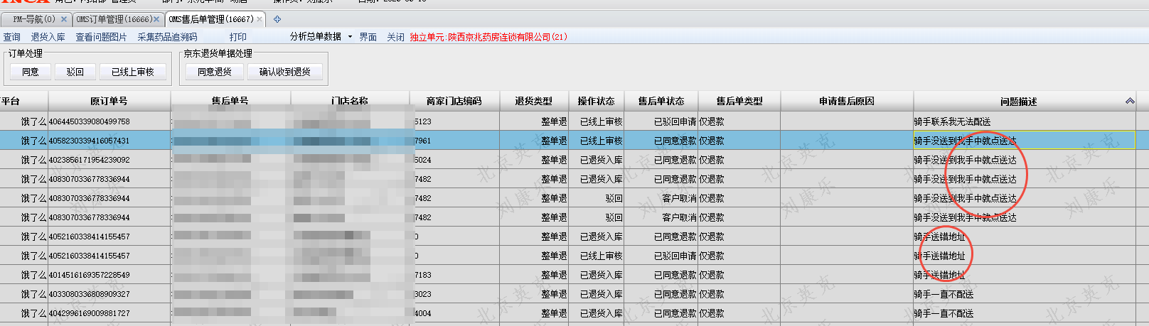Click 打印 in the toolbar
Viewport: 1149px width, 326px height.
tap(238, 37)
